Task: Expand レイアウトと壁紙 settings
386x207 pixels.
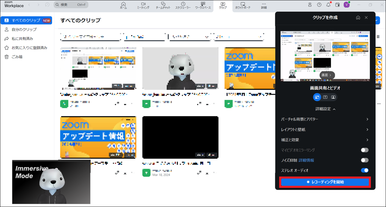Action: pos(325,129)
